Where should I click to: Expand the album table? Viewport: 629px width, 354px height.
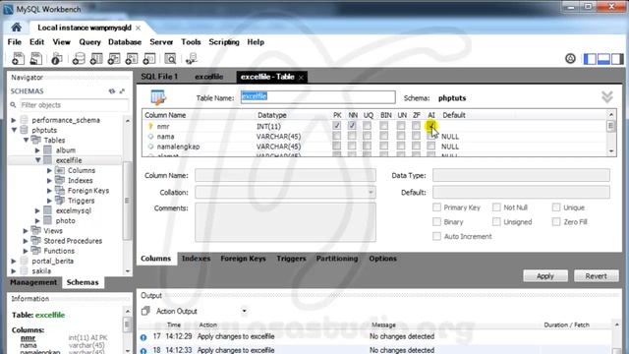(x=37, y=150)
